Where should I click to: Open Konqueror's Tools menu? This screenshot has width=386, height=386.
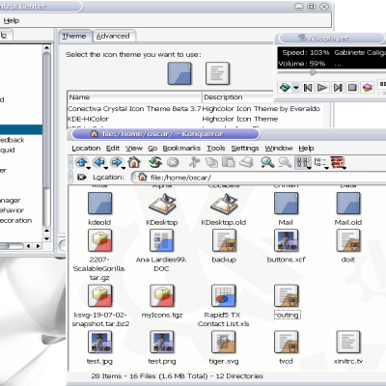click(x=216, y=148)
